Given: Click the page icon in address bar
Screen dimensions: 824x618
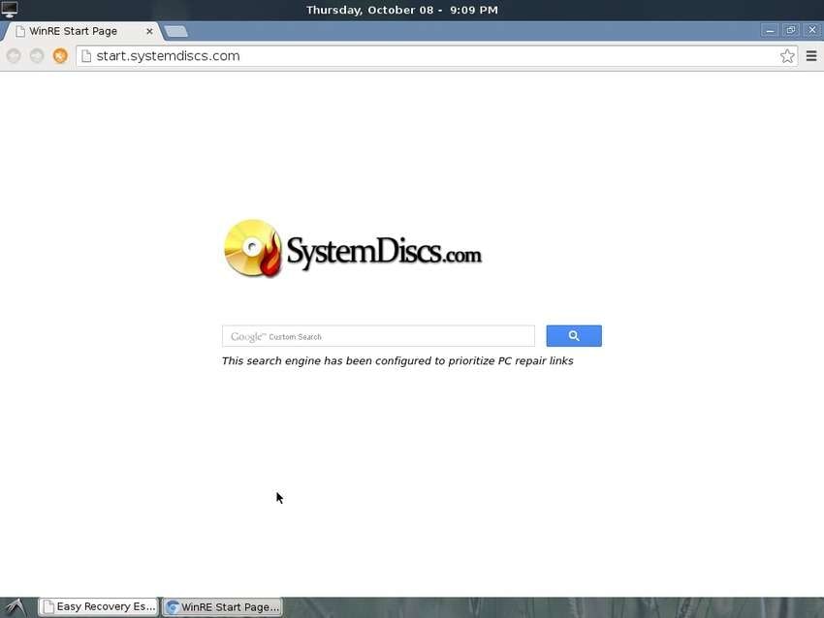Looking at the screenshot, I should pos(86,56).
